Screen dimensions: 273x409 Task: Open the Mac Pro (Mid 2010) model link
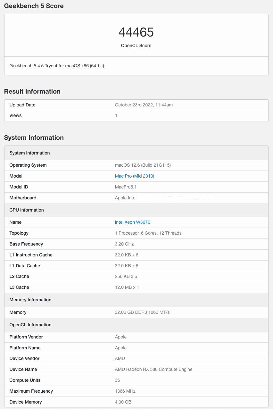tap(135, 176)
